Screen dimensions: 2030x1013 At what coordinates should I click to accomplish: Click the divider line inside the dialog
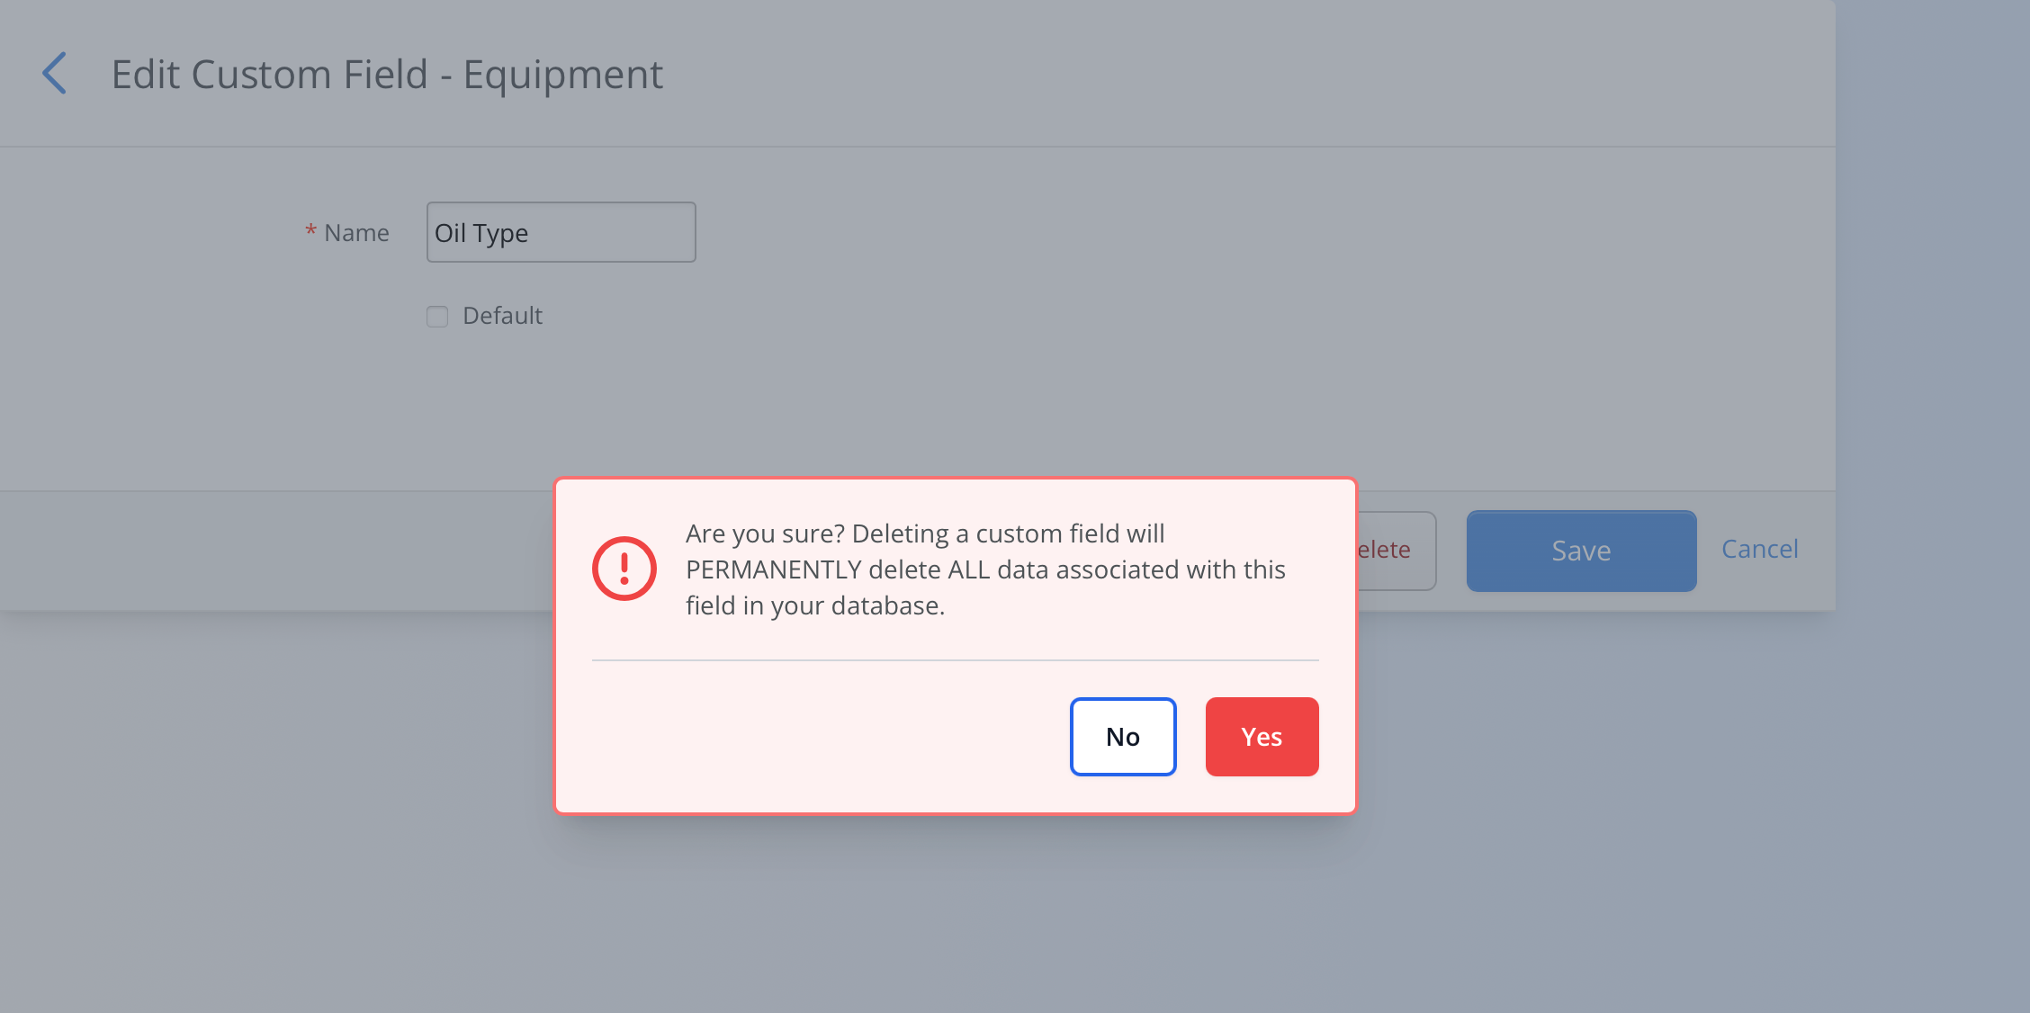tap(955, 660)
